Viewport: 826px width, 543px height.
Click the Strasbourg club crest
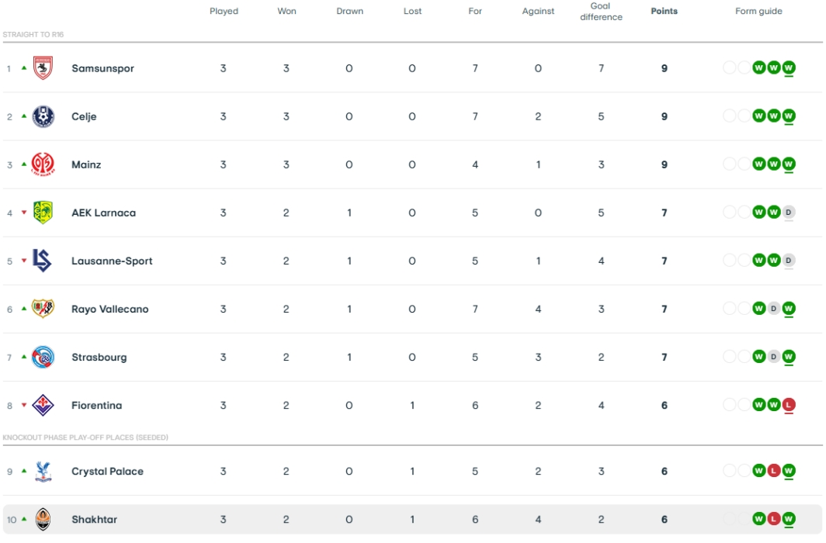(43, 357)
